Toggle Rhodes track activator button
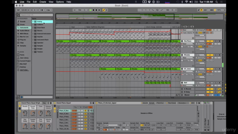 [x=210, y=55]
